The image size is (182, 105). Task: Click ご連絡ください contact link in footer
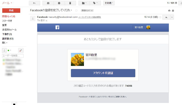120,96
